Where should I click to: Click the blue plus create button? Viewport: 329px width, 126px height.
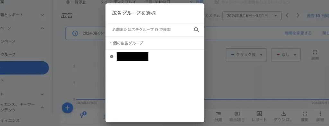click(x=67, y=108)
